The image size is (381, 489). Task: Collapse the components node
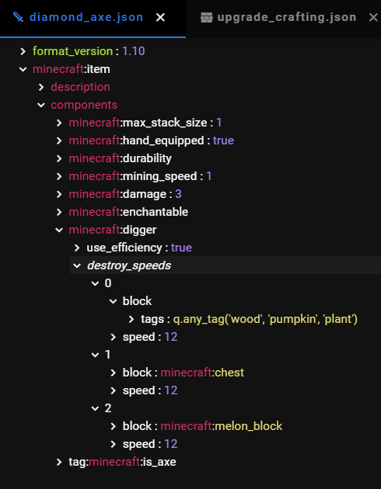click(41, 105)
